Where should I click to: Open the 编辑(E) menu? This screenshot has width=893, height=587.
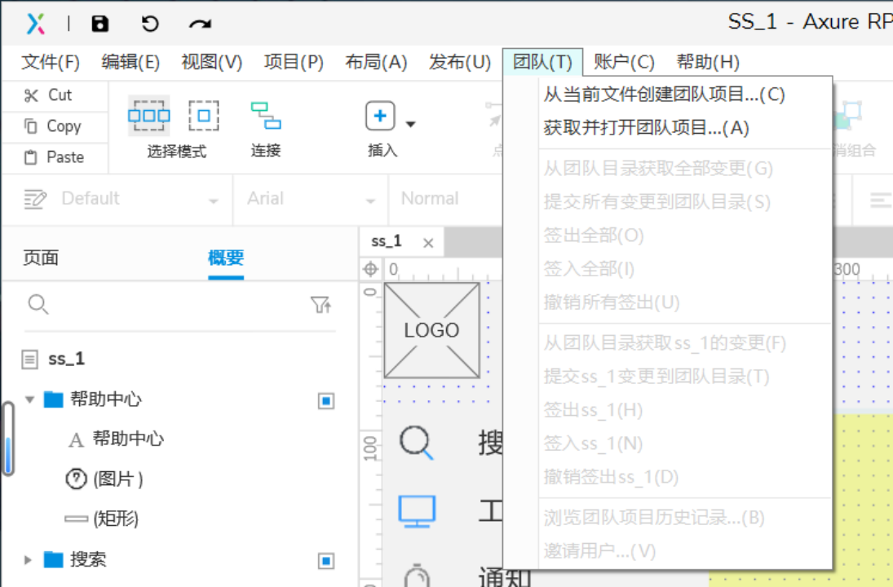coord(130,61)
